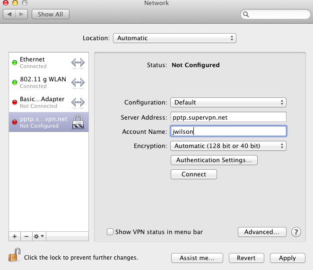This screenshot has width=313, height=270.
Task: Go forward with the right arrow
Action: click(x=21, y=14)
